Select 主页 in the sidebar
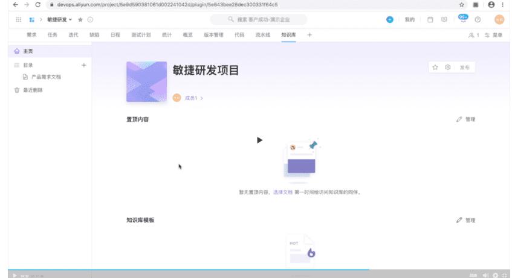Viewport: 512px width, 278px height. pyautogui.click(x=50, y=51)
